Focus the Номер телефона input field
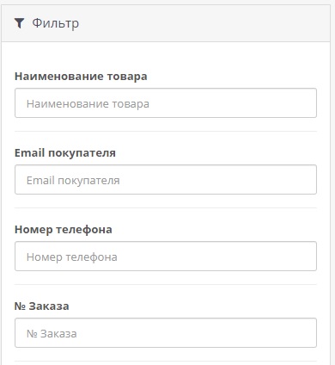The width and height of the screenshot is (335, 365). [166, 257]
